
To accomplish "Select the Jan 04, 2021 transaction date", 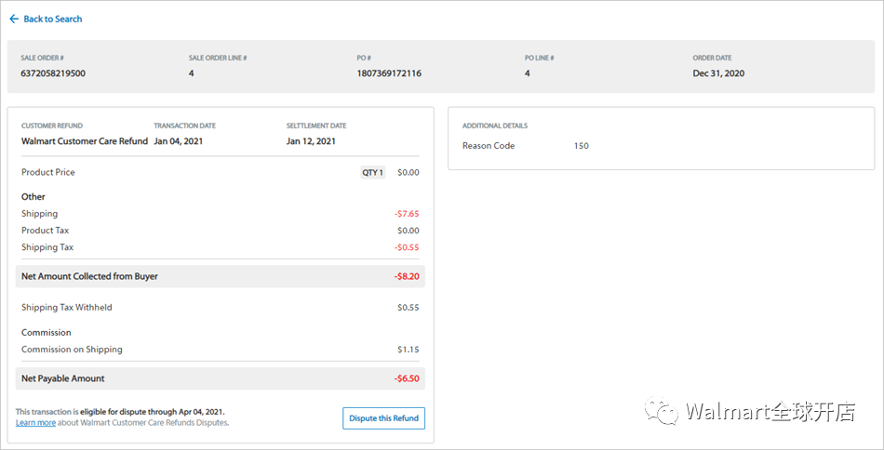I will point(178,141).
